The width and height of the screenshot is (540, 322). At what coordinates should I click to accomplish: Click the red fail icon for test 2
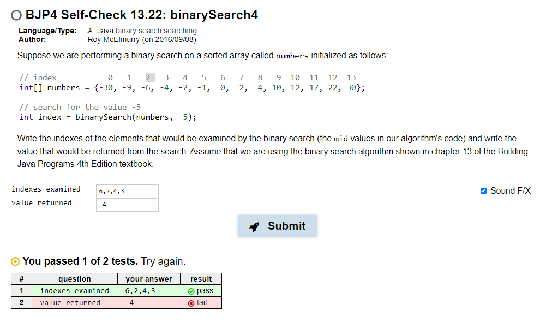(191, 302)
